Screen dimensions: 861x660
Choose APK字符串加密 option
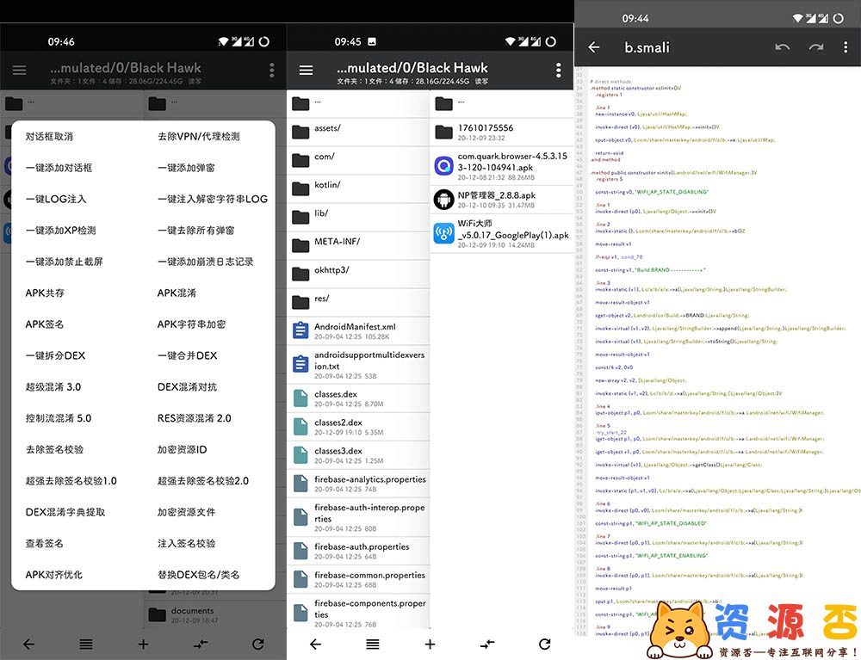pyautogui.click(x=191, y=324)
